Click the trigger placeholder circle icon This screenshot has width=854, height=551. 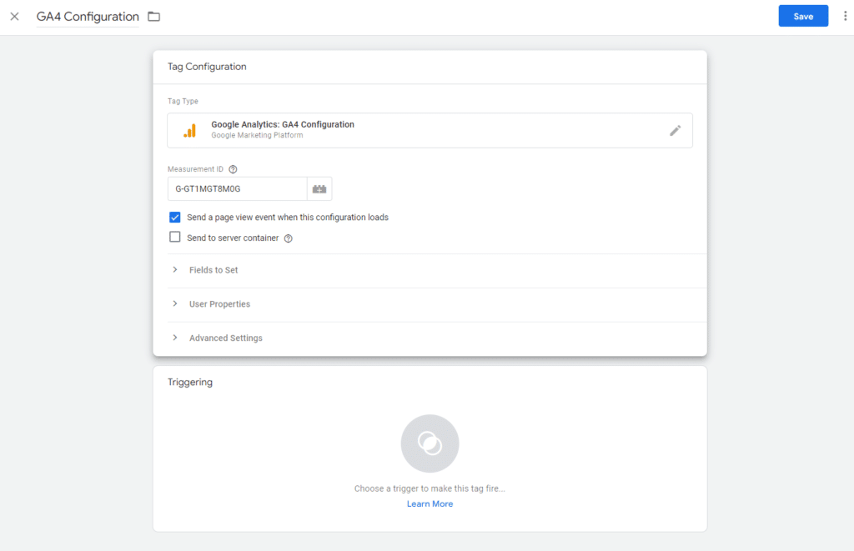(x=430, y=443)
